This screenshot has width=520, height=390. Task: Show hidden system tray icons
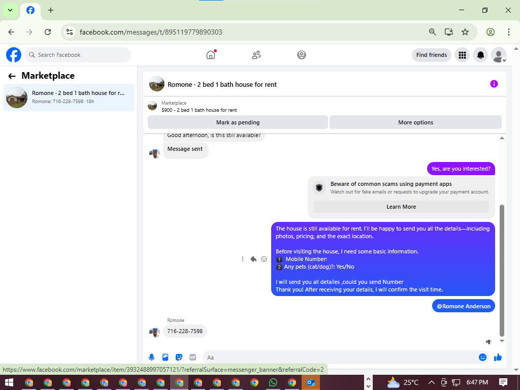click(x=432, y=382)
